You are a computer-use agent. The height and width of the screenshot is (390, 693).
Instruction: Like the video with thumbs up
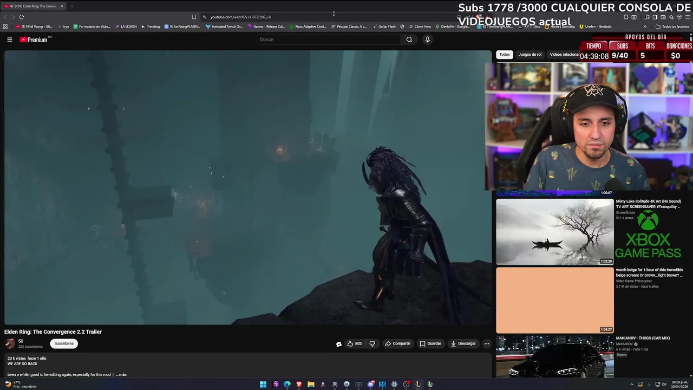coord(355,343)
